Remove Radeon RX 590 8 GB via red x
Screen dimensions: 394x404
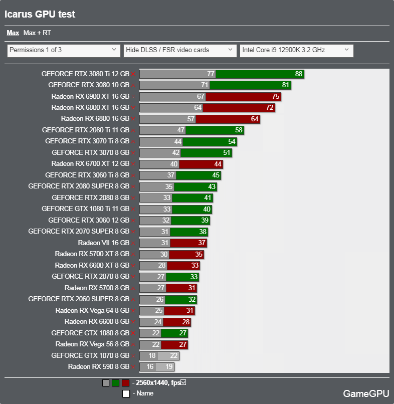point(133,367)
